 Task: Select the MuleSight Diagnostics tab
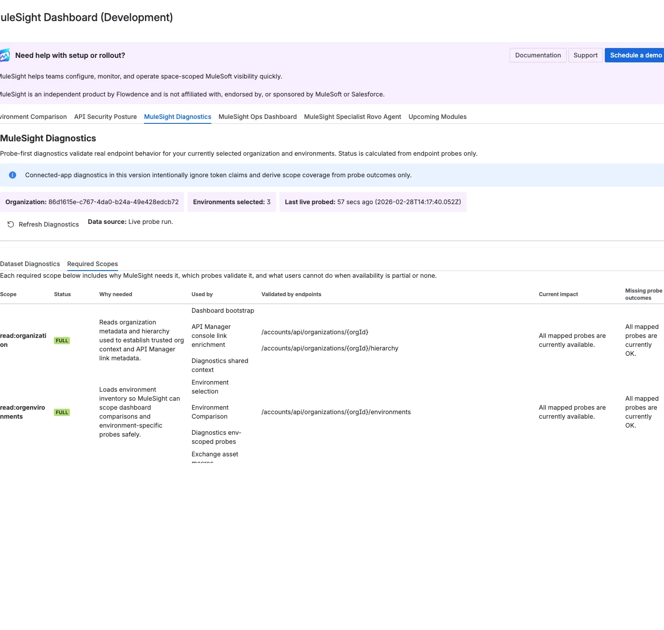pyautogui.click(x=178, y=117)
